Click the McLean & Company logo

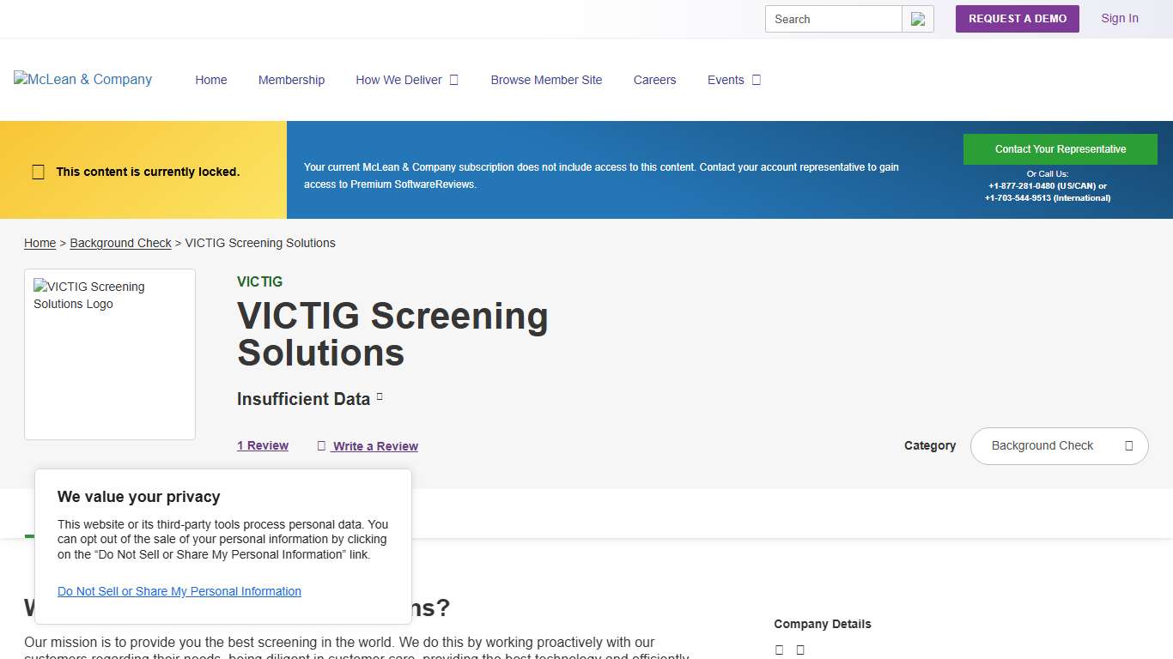[x=82, y=80]
